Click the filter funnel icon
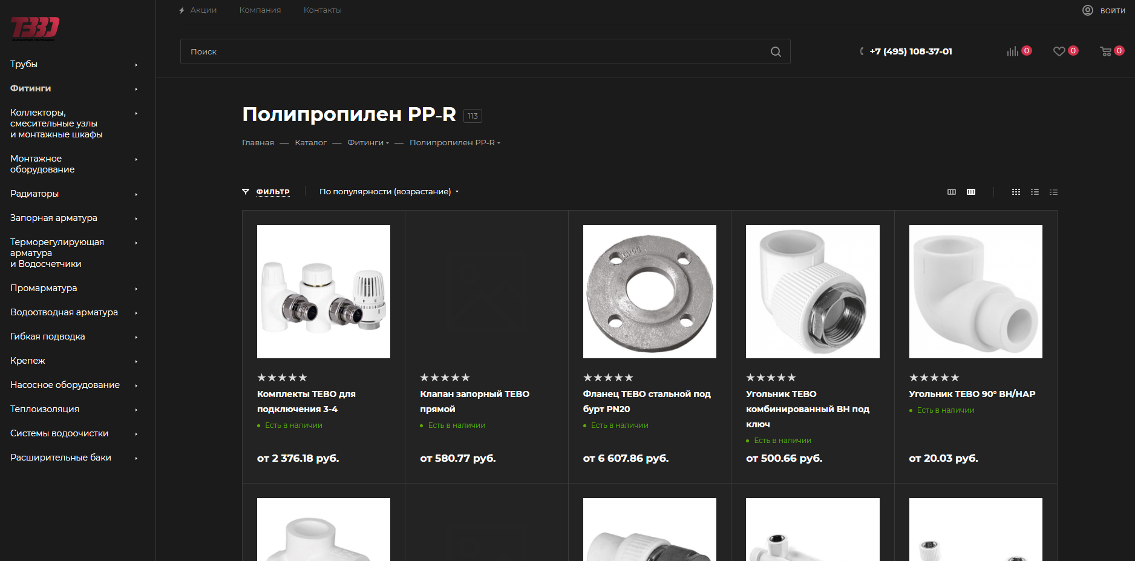This screenshot has height=561, width=1135. pos(246,192)
